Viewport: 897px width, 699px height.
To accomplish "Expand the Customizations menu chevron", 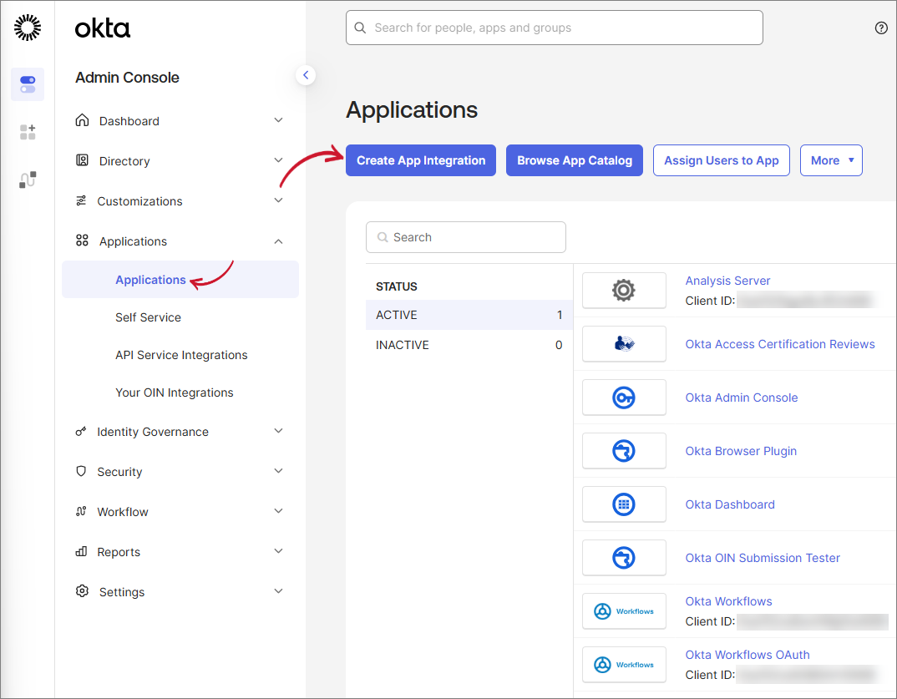I will pos(279,200).
